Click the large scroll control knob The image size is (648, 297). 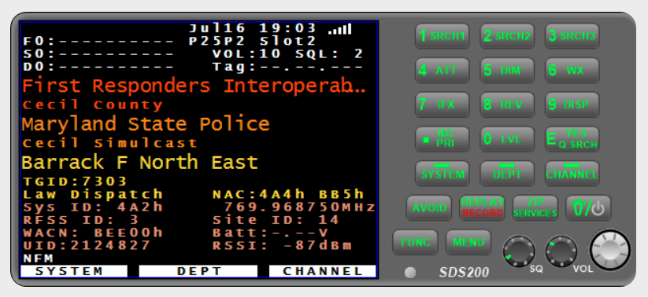tap(610, 250)
